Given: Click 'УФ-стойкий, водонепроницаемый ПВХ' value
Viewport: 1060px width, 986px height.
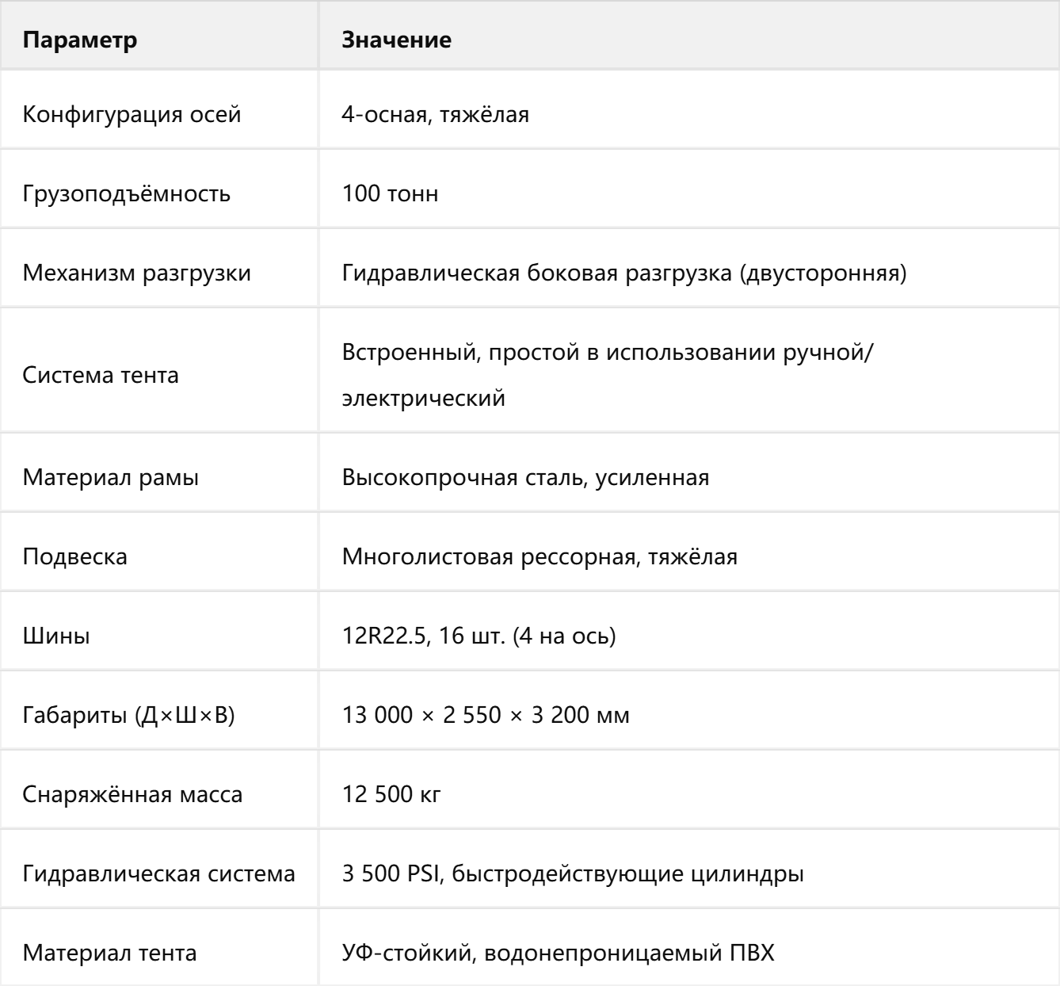Looking at the screenshot, I should click(558, 953).
